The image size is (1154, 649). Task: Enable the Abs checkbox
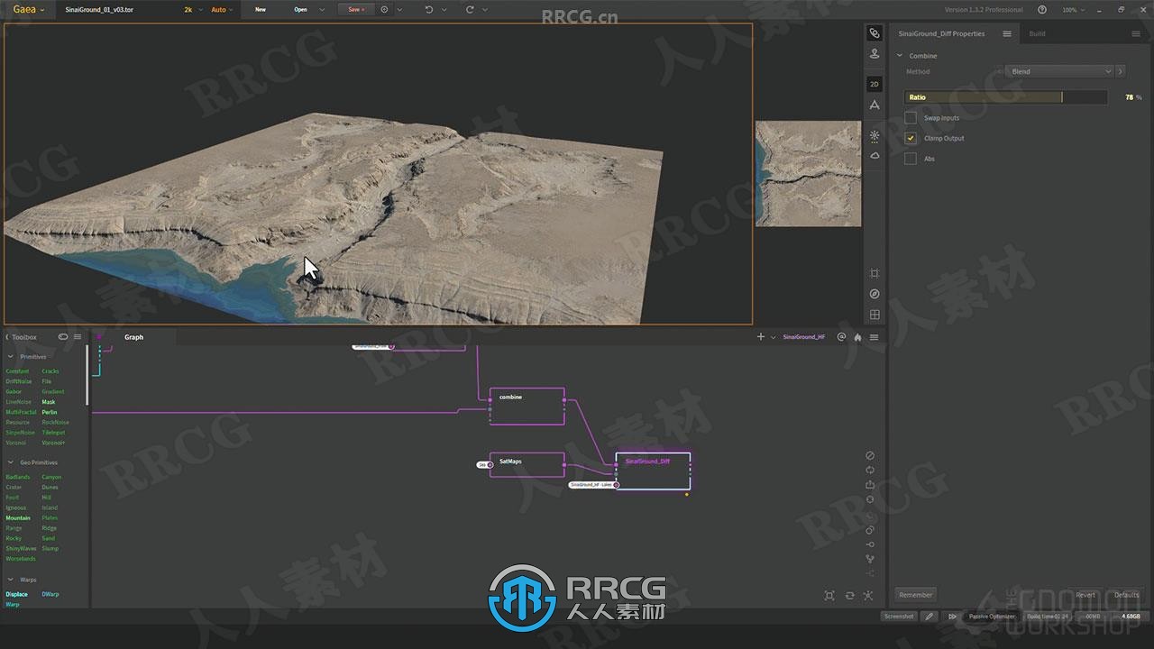point(911,159)
